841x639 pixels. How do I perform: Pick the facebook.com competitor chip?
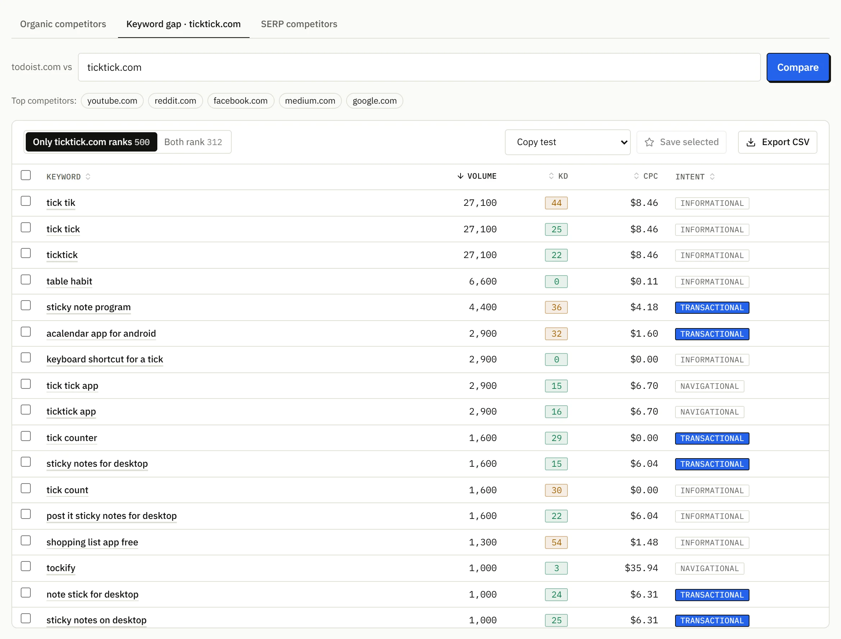[x=241, y=101]
